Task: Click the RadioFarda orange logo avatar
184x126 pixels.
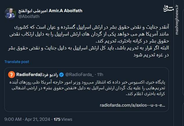Action: [x=12, y=75]
